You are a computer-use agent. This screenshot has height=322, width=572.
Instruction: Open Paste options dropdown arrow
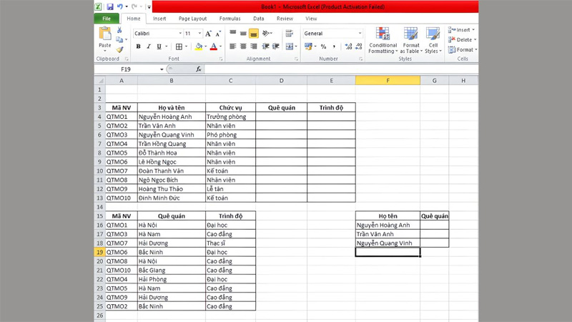click(105, 51)
